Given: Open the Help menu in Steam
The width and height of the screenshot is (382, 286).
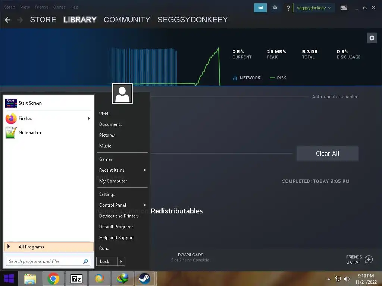Looking at the screenshot, I should [x=75, y=7].
